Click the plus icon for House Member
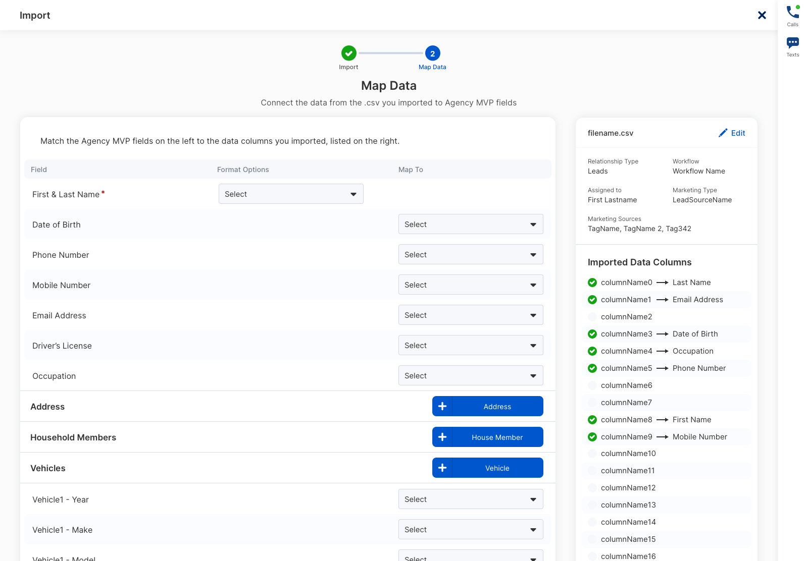The image size is (808, 561). [442, 437]
